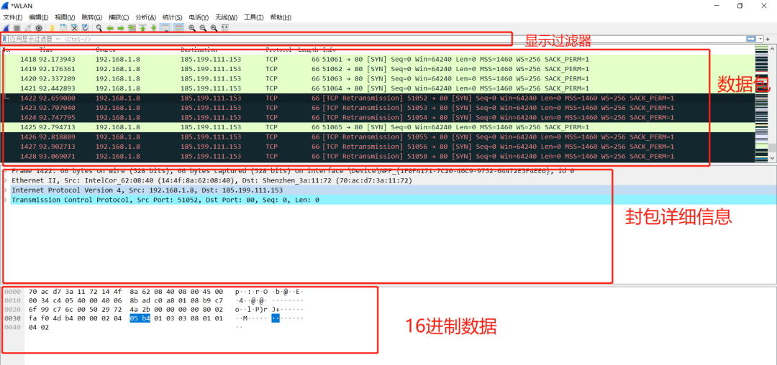
Task: Sort packets by Source column header
Action: click(106, 50)
